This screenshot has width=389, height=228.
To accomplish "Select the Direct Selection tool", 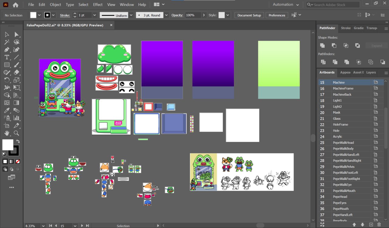I will tap(17, 35).
